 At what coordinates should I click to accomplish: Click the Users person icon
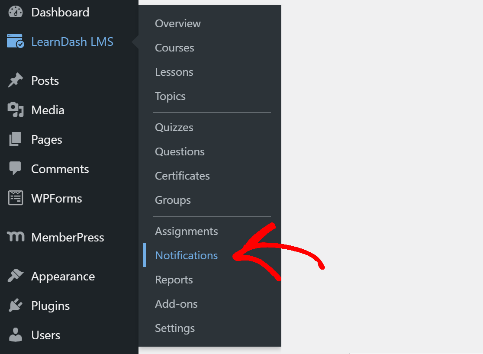[14, 335]
